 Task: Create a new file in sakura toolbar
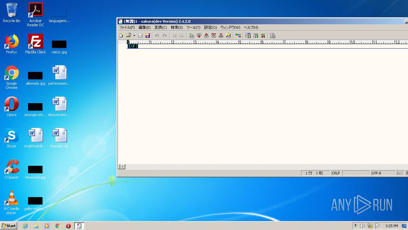[x=121, y=35]
